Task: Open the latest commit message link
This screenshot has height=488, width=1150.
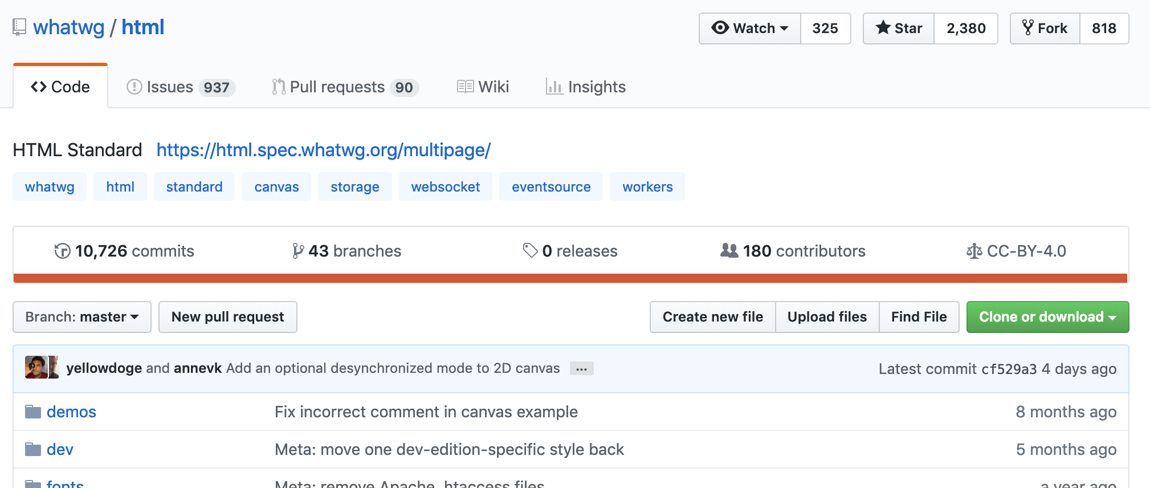Action: pyautogui.click(x=393, y=368)
